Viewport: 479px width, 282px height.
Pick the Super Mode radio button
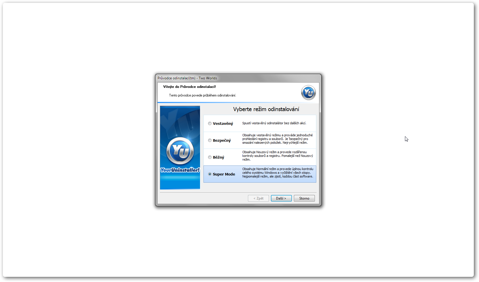(210, 174)
